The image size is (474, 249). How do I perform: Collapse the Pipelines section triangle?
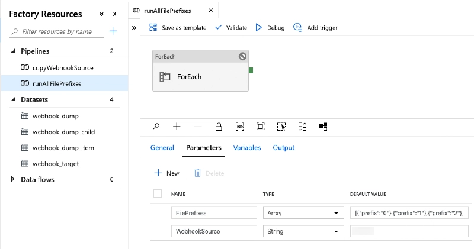12,51
